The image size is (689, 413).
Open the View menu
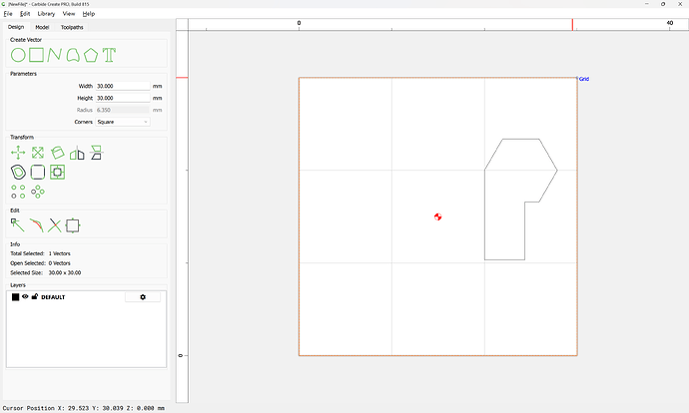(69, 14)
